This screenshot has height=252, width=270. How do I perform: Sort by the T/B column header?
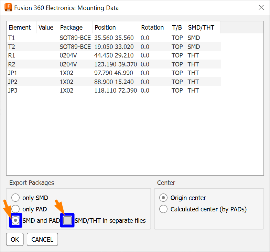pos(178,28)
